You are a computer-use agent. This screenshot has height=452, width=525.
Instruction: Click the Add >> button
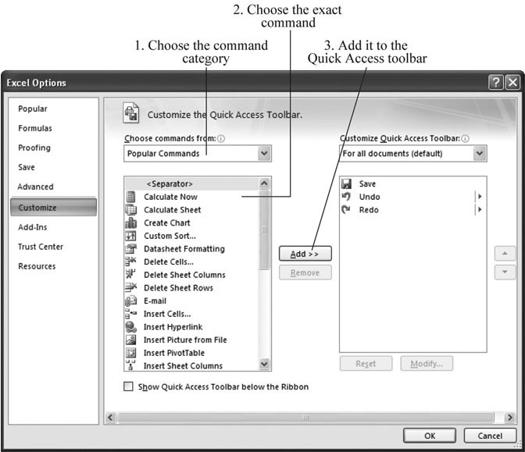click(305, 254)
